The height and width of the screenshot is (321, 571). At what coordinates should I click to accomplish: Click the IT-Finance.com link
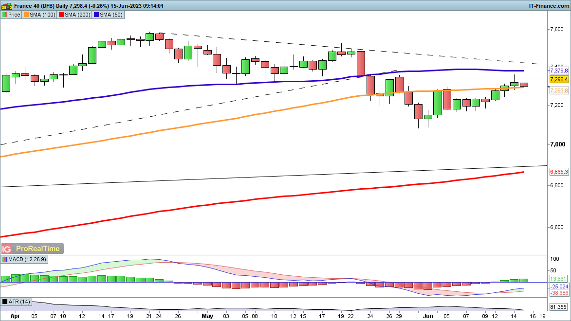click(x=549, y=6)
